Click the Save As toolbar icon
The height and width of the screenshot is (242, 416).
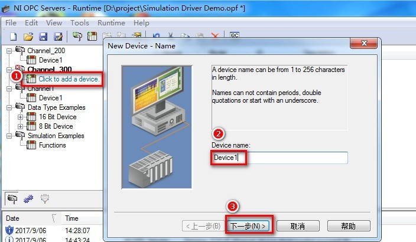58,37
